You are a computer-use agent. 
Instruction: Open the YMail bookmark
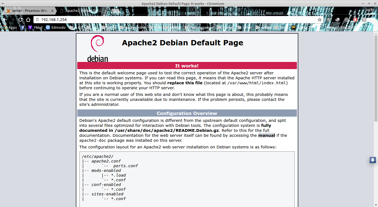pos(35,28)
